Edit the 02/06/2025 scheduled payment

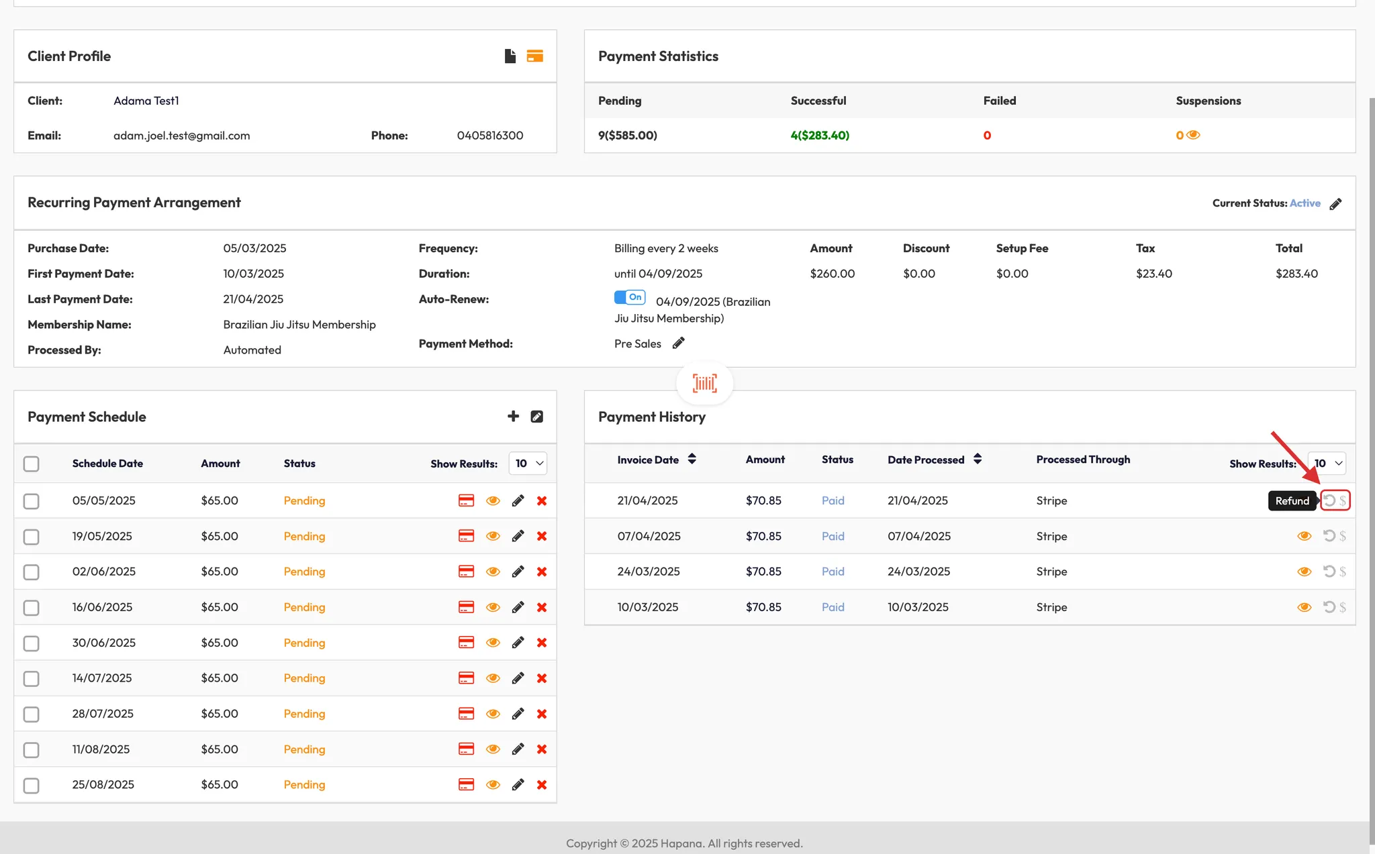tap(518, 572)
